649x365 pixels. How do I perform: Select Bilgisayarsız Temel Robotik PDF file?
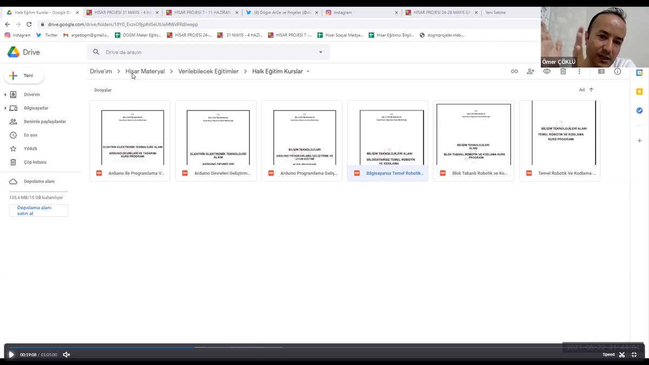[388, 141]
